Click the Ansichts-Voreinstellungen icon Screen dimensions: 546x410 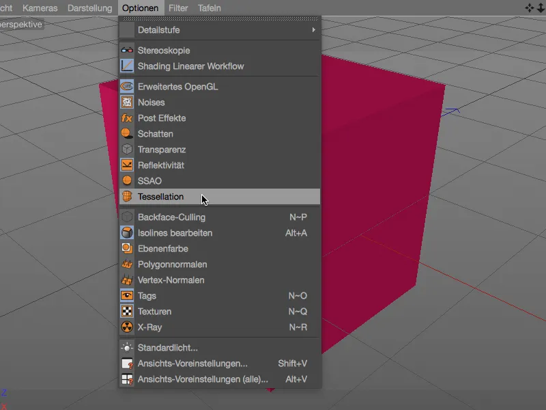127,363
